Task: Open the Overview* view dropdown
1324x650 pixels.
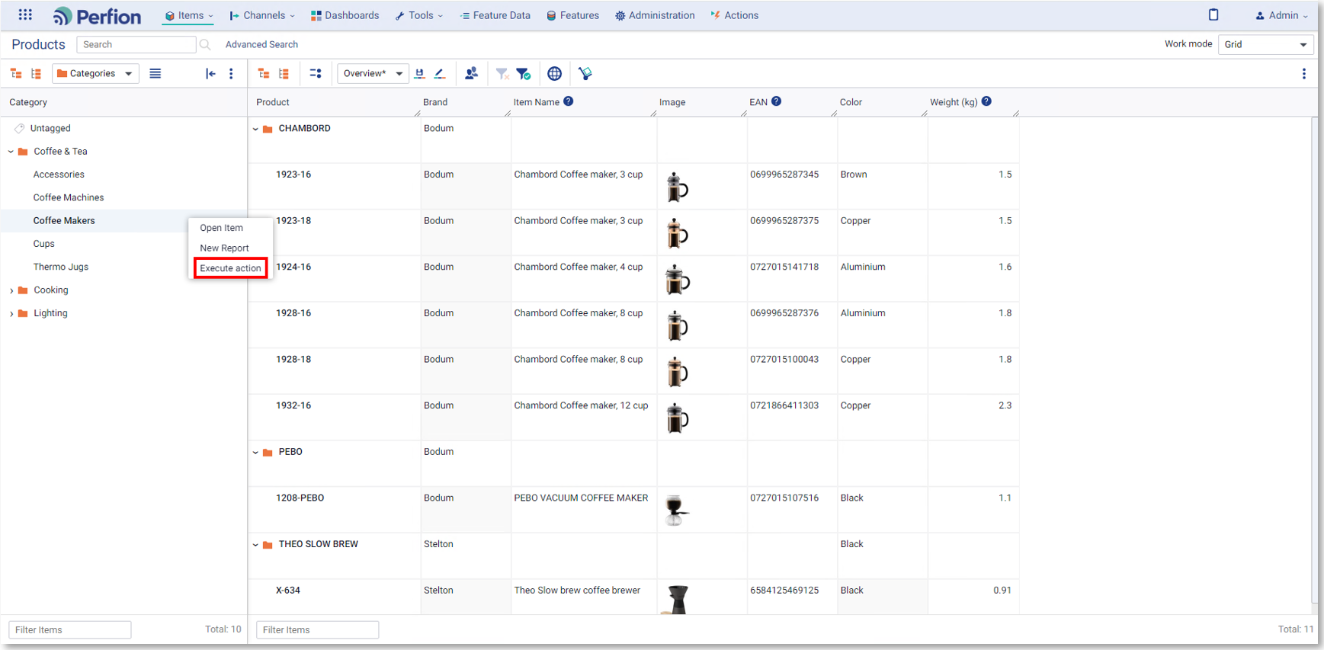Action: pos(373,74)
